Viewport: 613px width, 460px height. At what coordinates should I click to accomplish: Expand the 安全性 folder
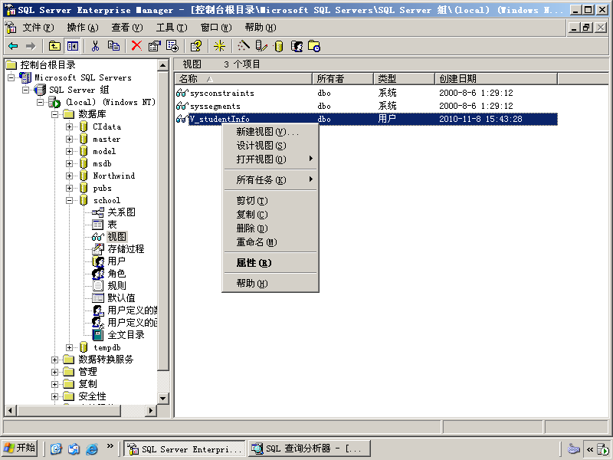54,396
